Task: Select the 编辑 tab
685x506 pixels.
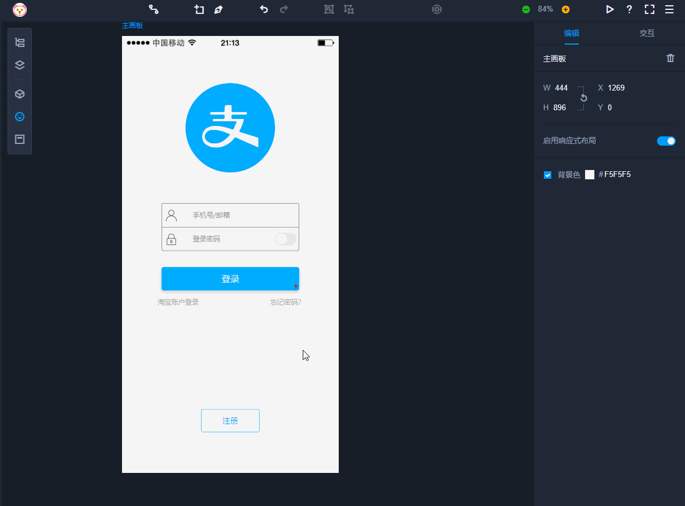Action: pos(571,33)
